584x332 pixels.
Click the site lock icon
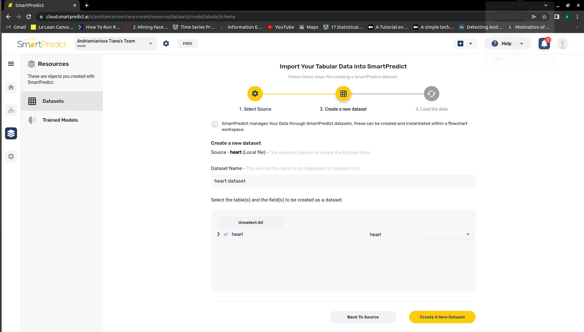(41, 17)
